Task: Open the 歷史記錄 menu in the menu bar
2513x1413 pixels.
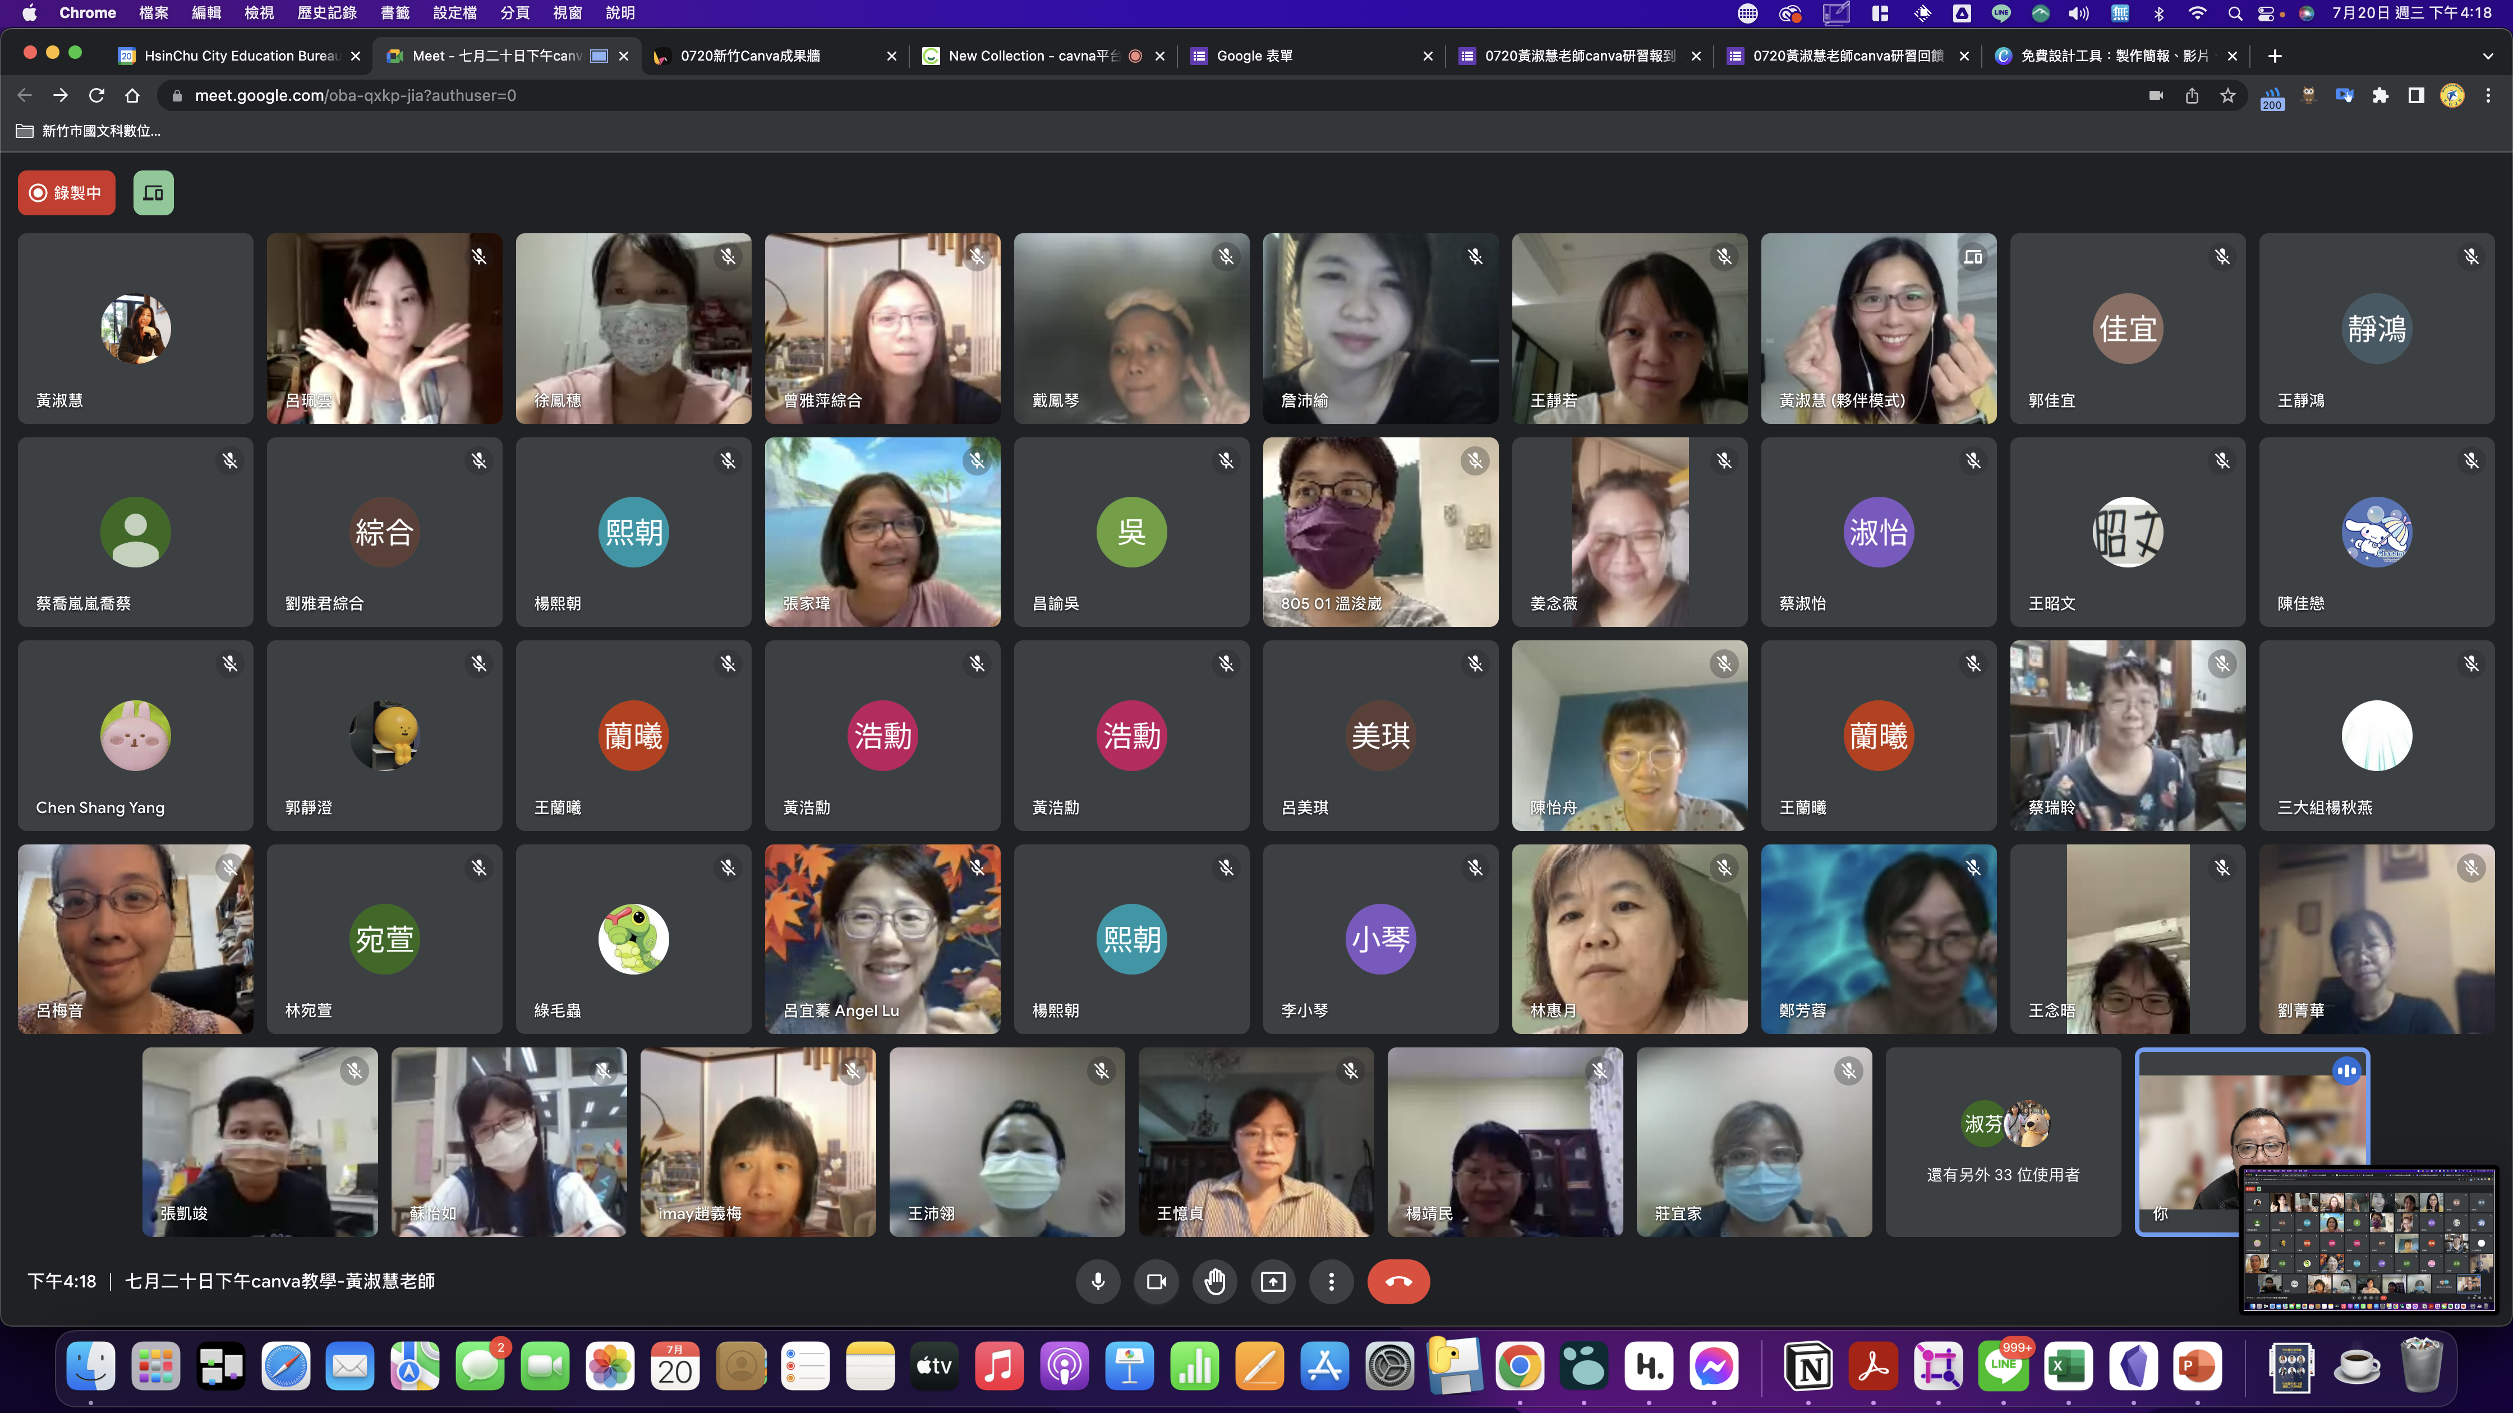Action: pyautogui.click(x=327, y=13)
